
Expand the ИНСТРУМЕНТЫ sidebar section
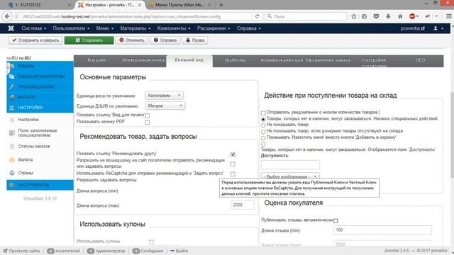click(x=40, y=185)
